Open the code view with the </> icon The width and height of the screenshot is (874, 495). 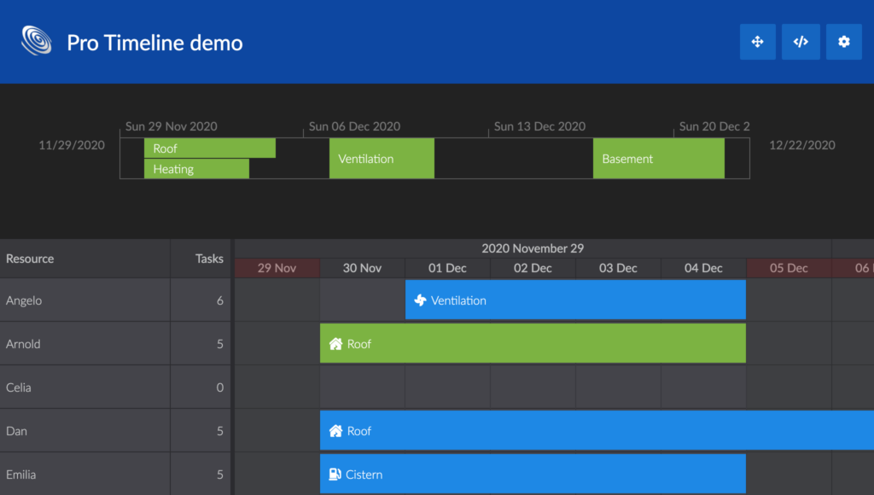click(x=801, y=41)
